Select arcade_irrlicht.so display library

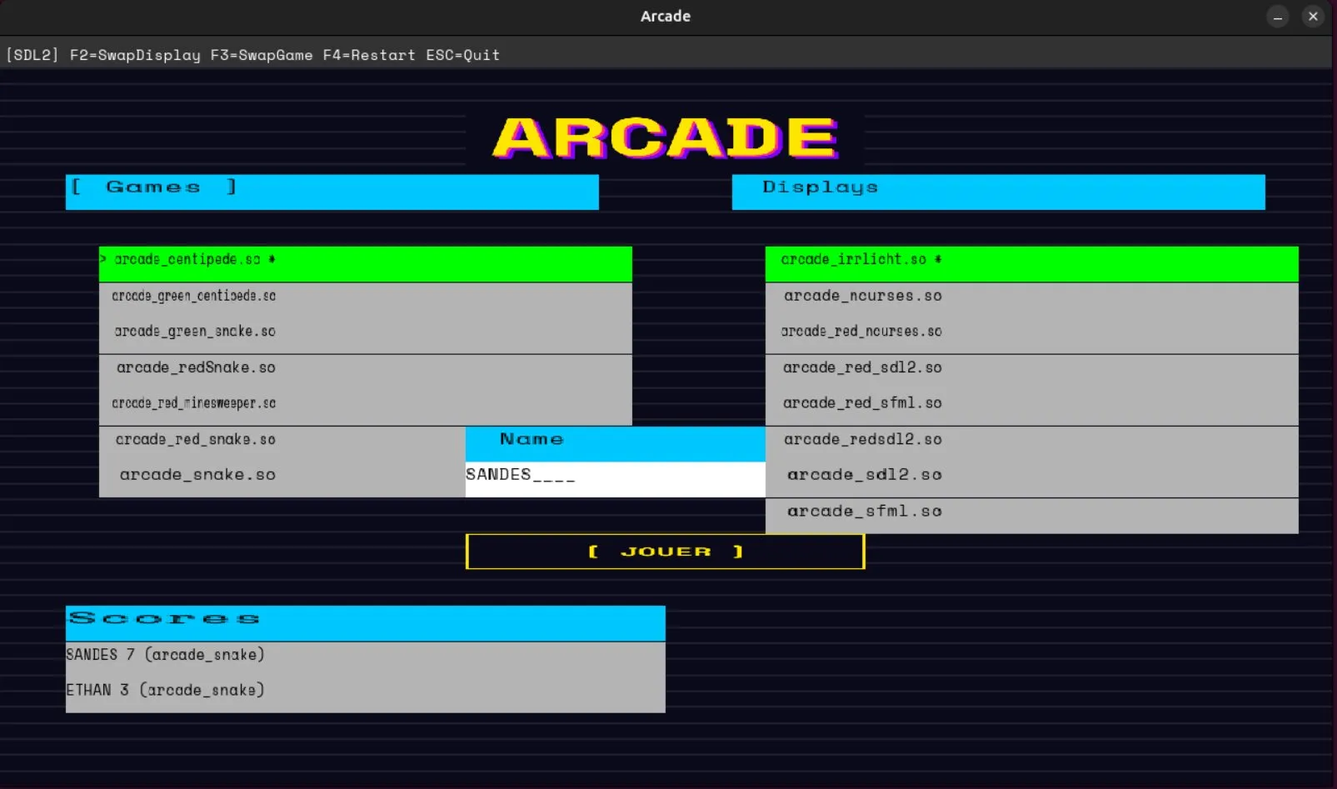pyautogui.click(x=1031, y=264)
